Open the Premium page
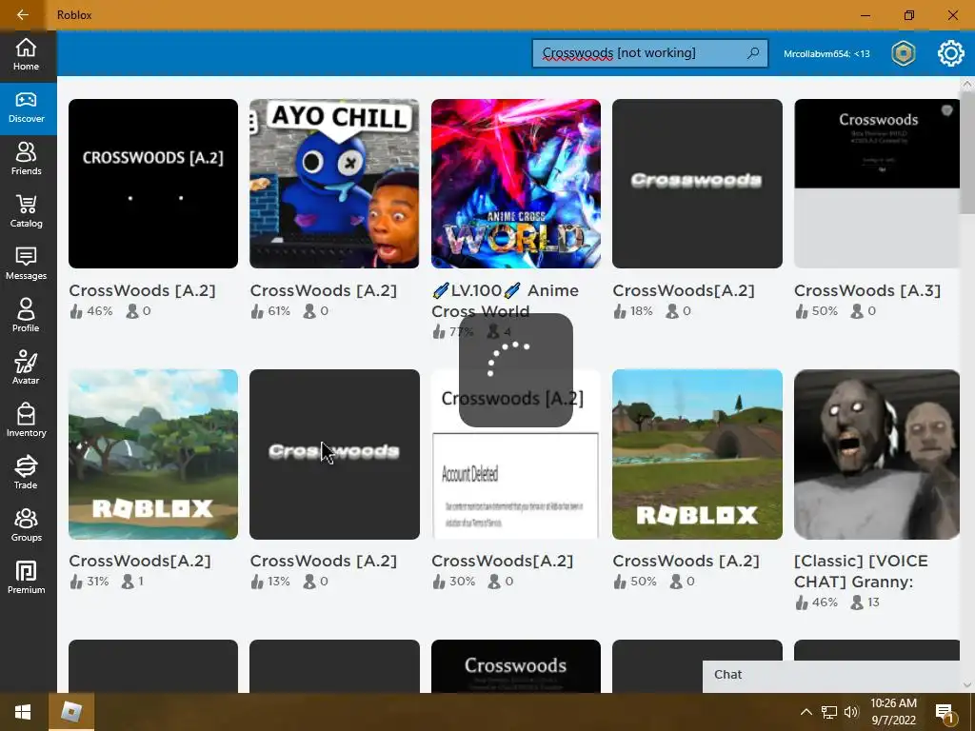The width and height of the screenshot is (975, 731). tap(26, 578)
